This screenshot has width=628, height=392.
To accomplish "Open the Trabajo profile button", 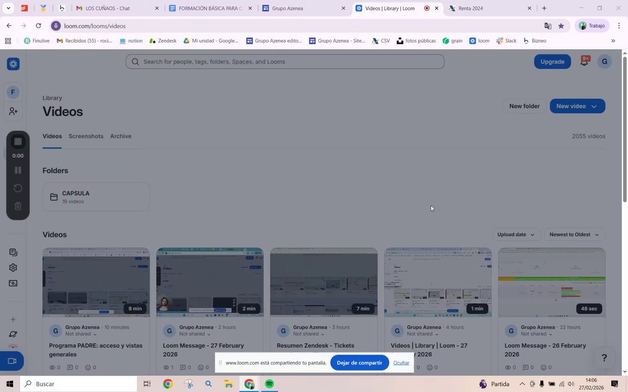I will point(592,26).
